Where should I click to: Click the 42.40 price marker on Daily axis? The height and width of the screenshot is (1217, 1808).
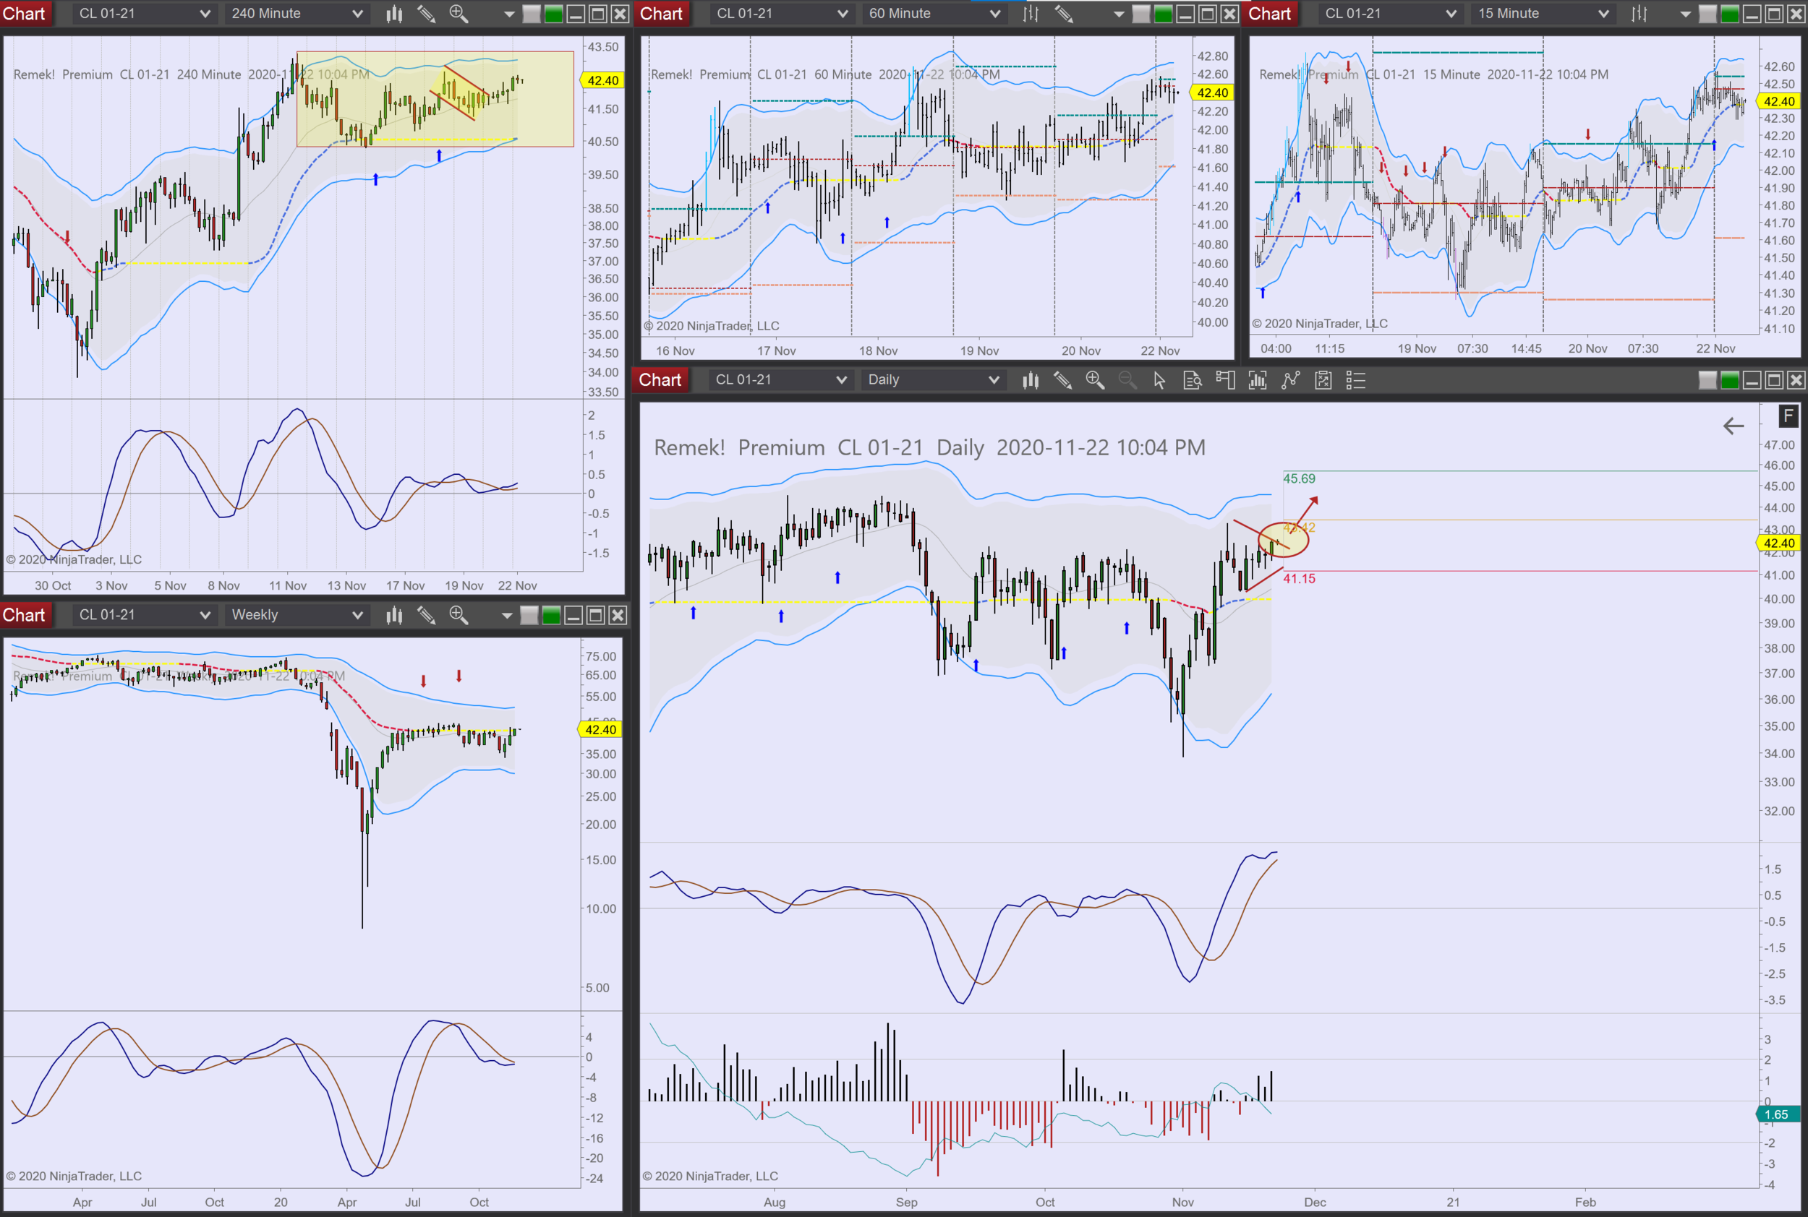click(1778, 543)
